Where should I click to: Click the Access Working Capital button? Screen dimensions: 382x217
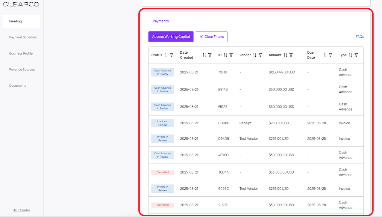(171, 37)
